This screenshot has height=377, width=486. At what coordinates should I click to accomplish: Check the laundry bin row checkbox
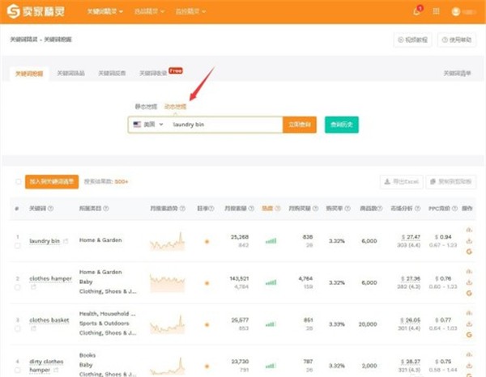point(17,246)
